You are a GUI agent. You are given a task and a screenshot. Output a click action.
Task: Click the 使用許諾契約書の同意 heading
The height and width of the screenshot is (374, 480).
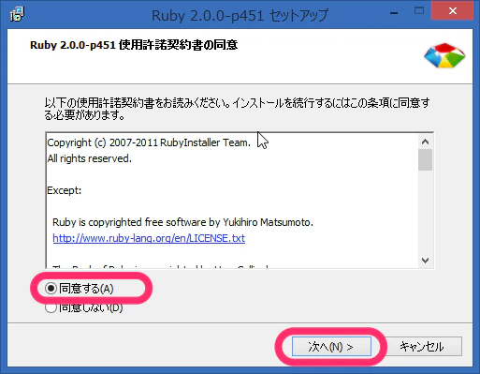[134, 45]
